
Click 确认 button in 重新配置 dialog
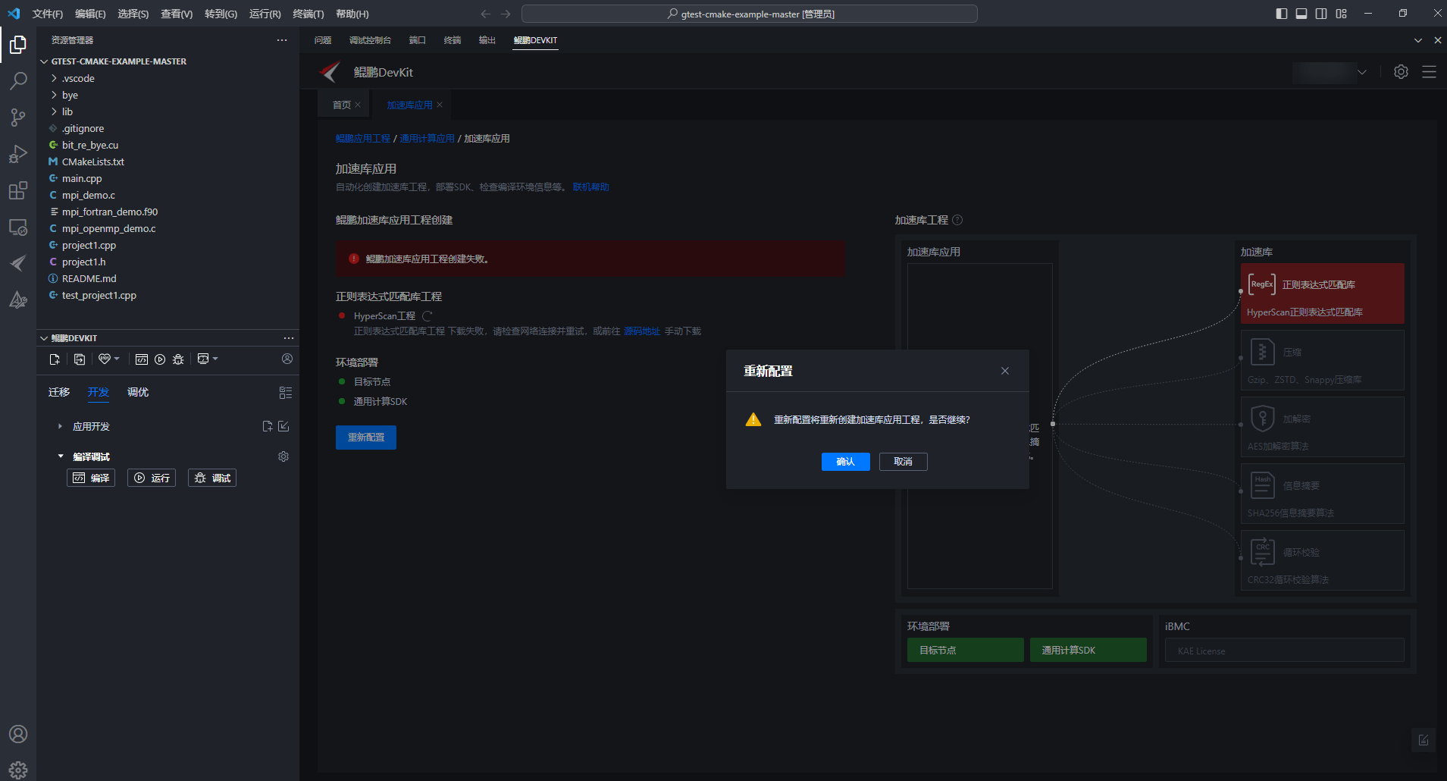(845, 462)
